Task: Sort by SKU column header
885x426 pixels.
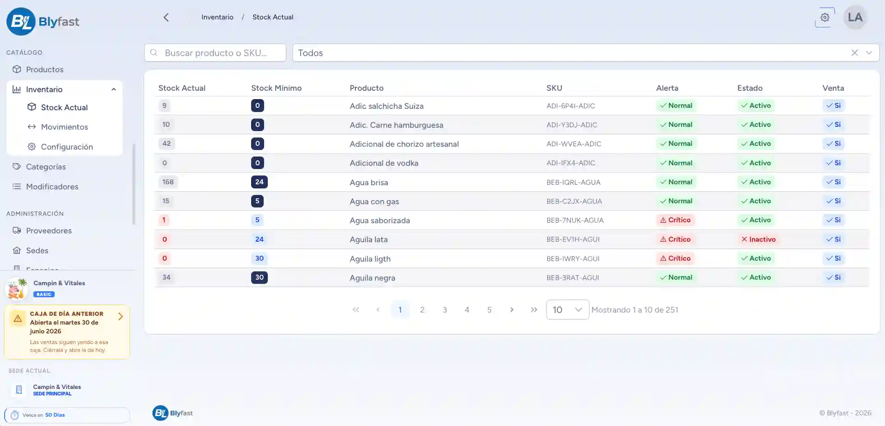Action: pos(554,88)
